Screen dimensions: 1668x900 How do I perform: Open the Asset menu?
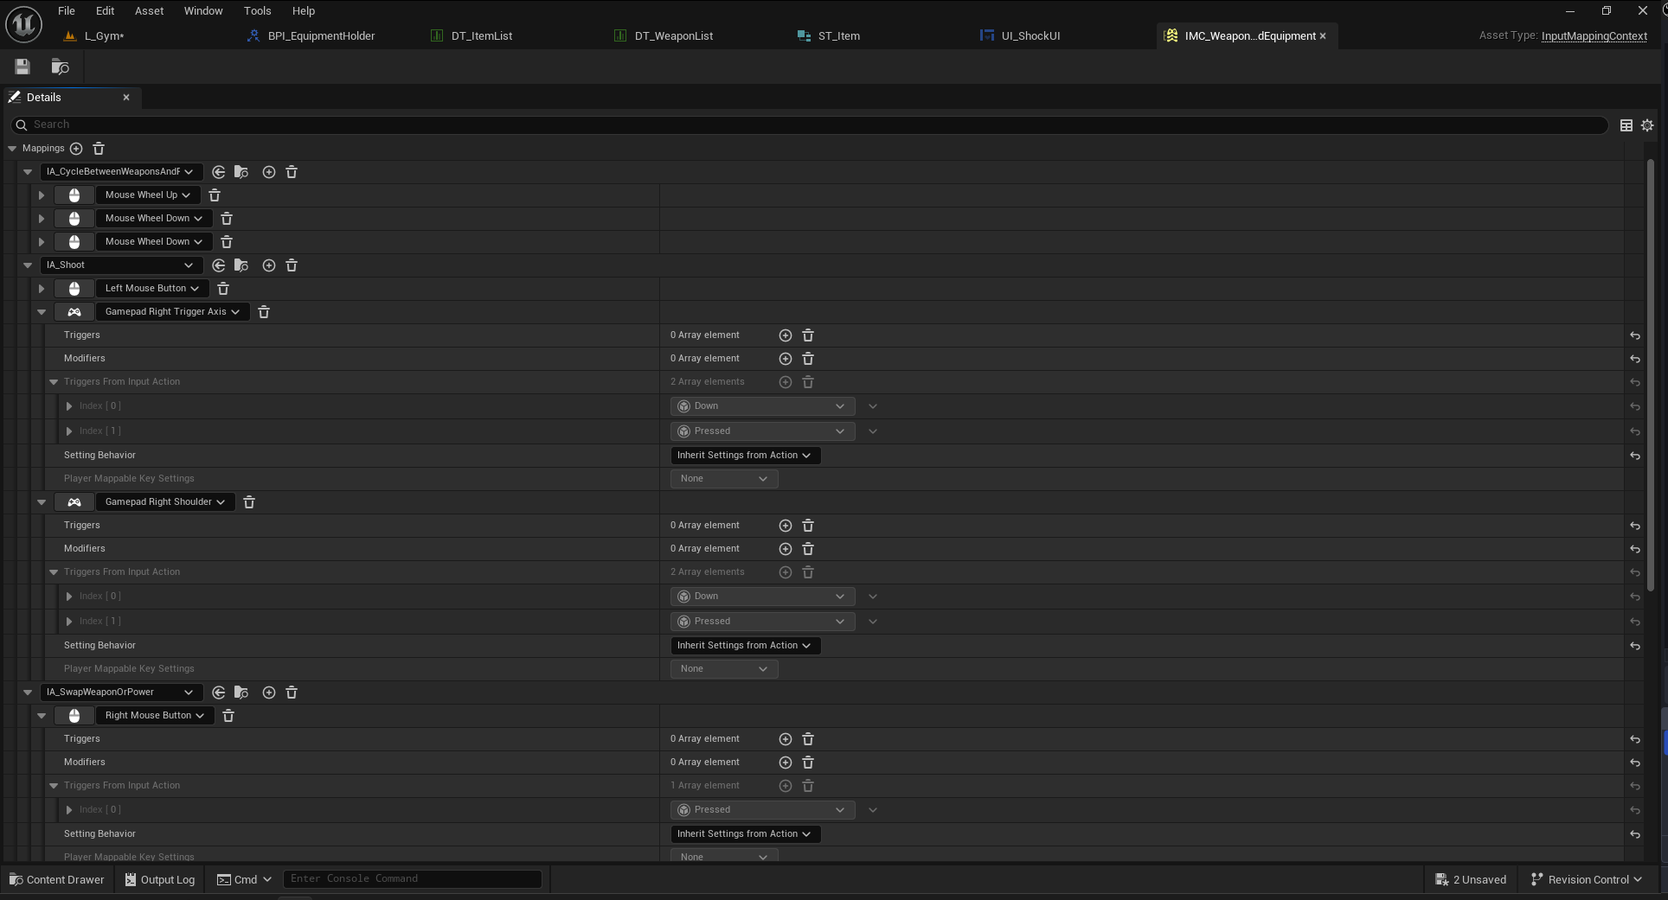[x=149, y=11]
